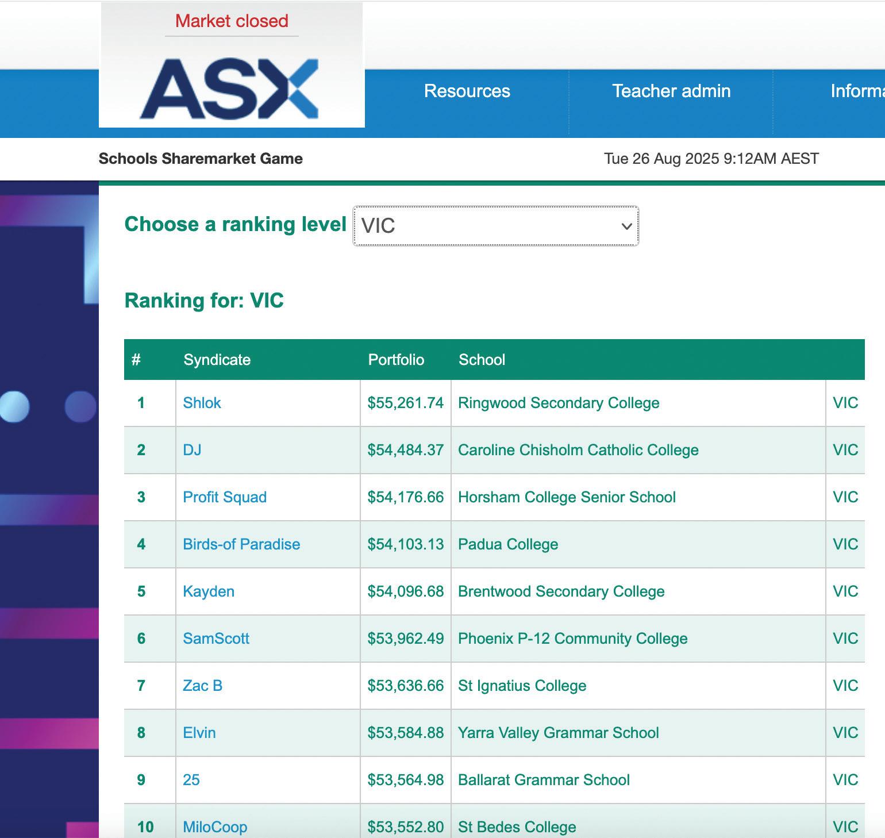885x838 pixels.
Task: Open the Elvin syndicate link
Action: point(199,733)
